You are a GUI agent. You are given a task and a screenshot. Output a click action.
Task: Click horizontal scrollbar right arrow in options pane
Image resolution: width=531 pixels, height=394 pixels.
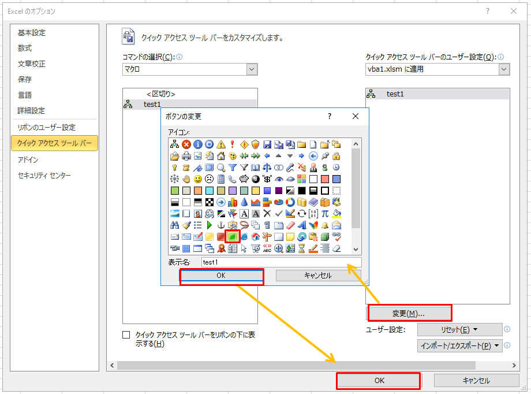(514, 365)
